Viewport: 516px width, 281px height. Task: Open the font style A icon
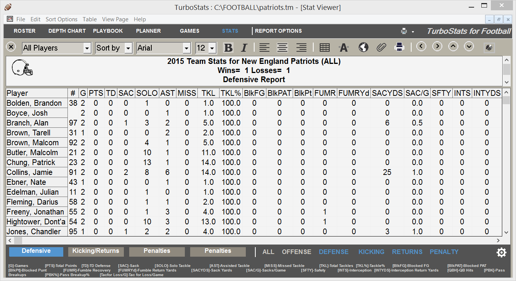click(344, 48)
